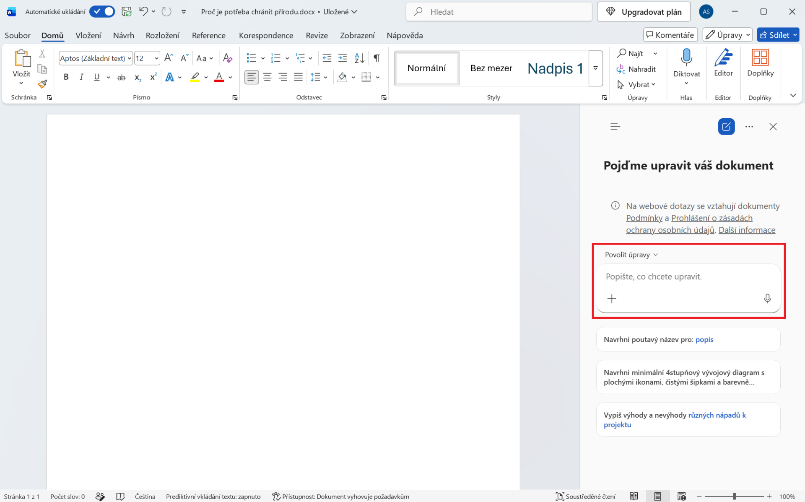Justify the paragraph text
The width and height of the screenshot is (805, 502).
[298, 77]
